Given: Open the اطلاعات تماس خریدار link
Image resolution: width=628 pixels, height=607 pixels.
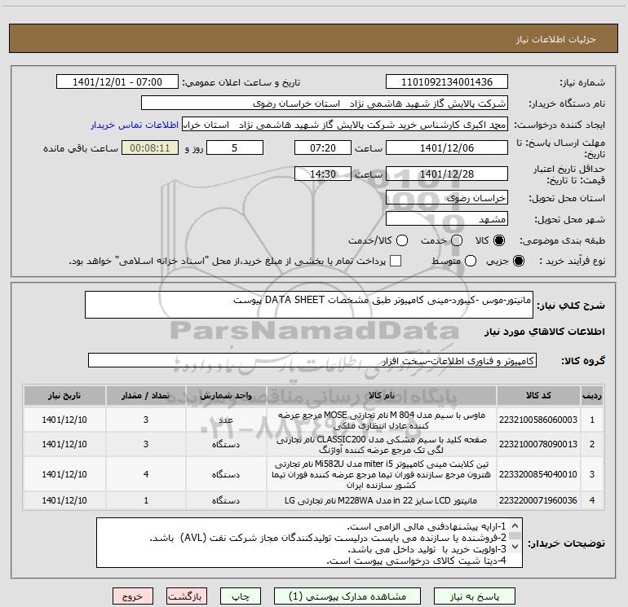Looking at the screenshot, I should pos(135,125).
